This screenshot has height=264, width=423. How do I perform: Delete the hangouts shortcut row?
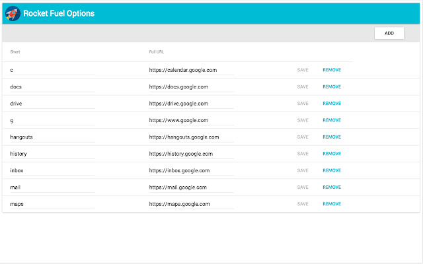coord(332,137)
